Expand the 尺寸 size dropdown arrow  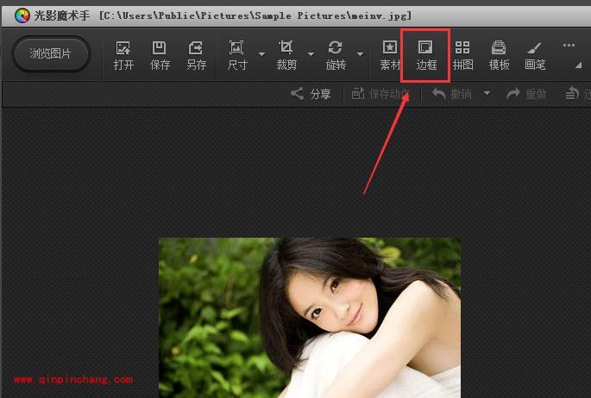pos(261,54)
